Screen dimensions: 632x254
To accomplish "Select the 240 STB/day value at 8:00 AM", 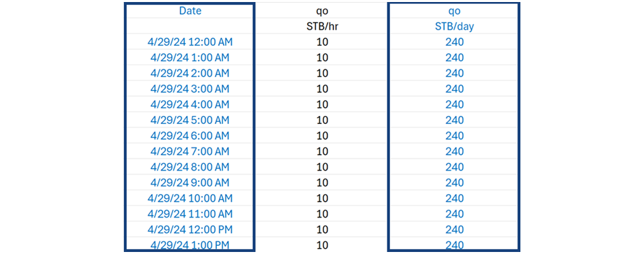I will (454, 167).
